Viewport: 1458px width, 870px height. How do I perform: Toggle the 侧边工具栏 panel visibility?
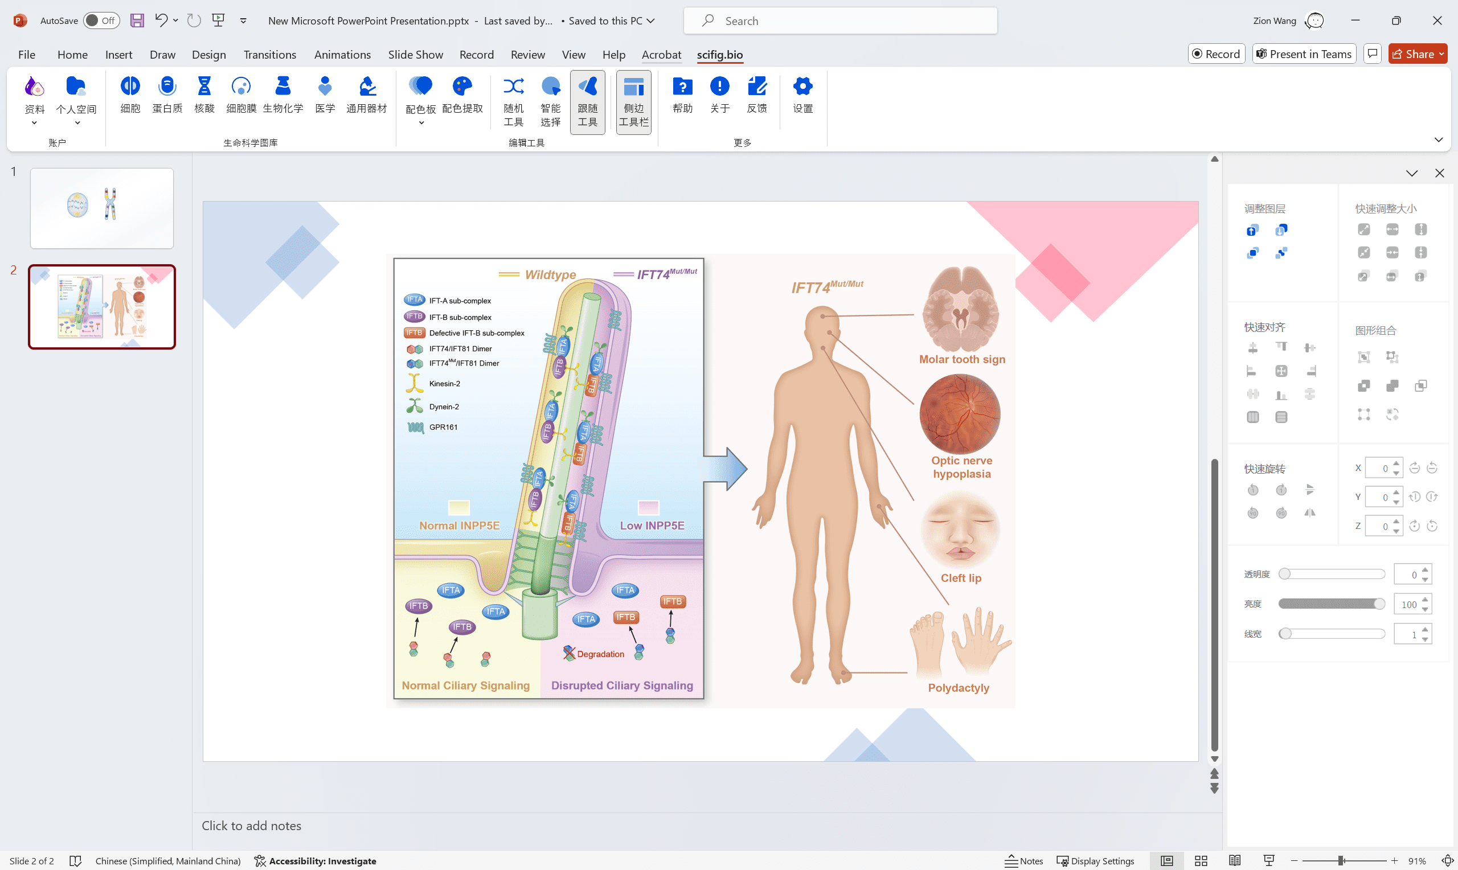pos(634,100)
